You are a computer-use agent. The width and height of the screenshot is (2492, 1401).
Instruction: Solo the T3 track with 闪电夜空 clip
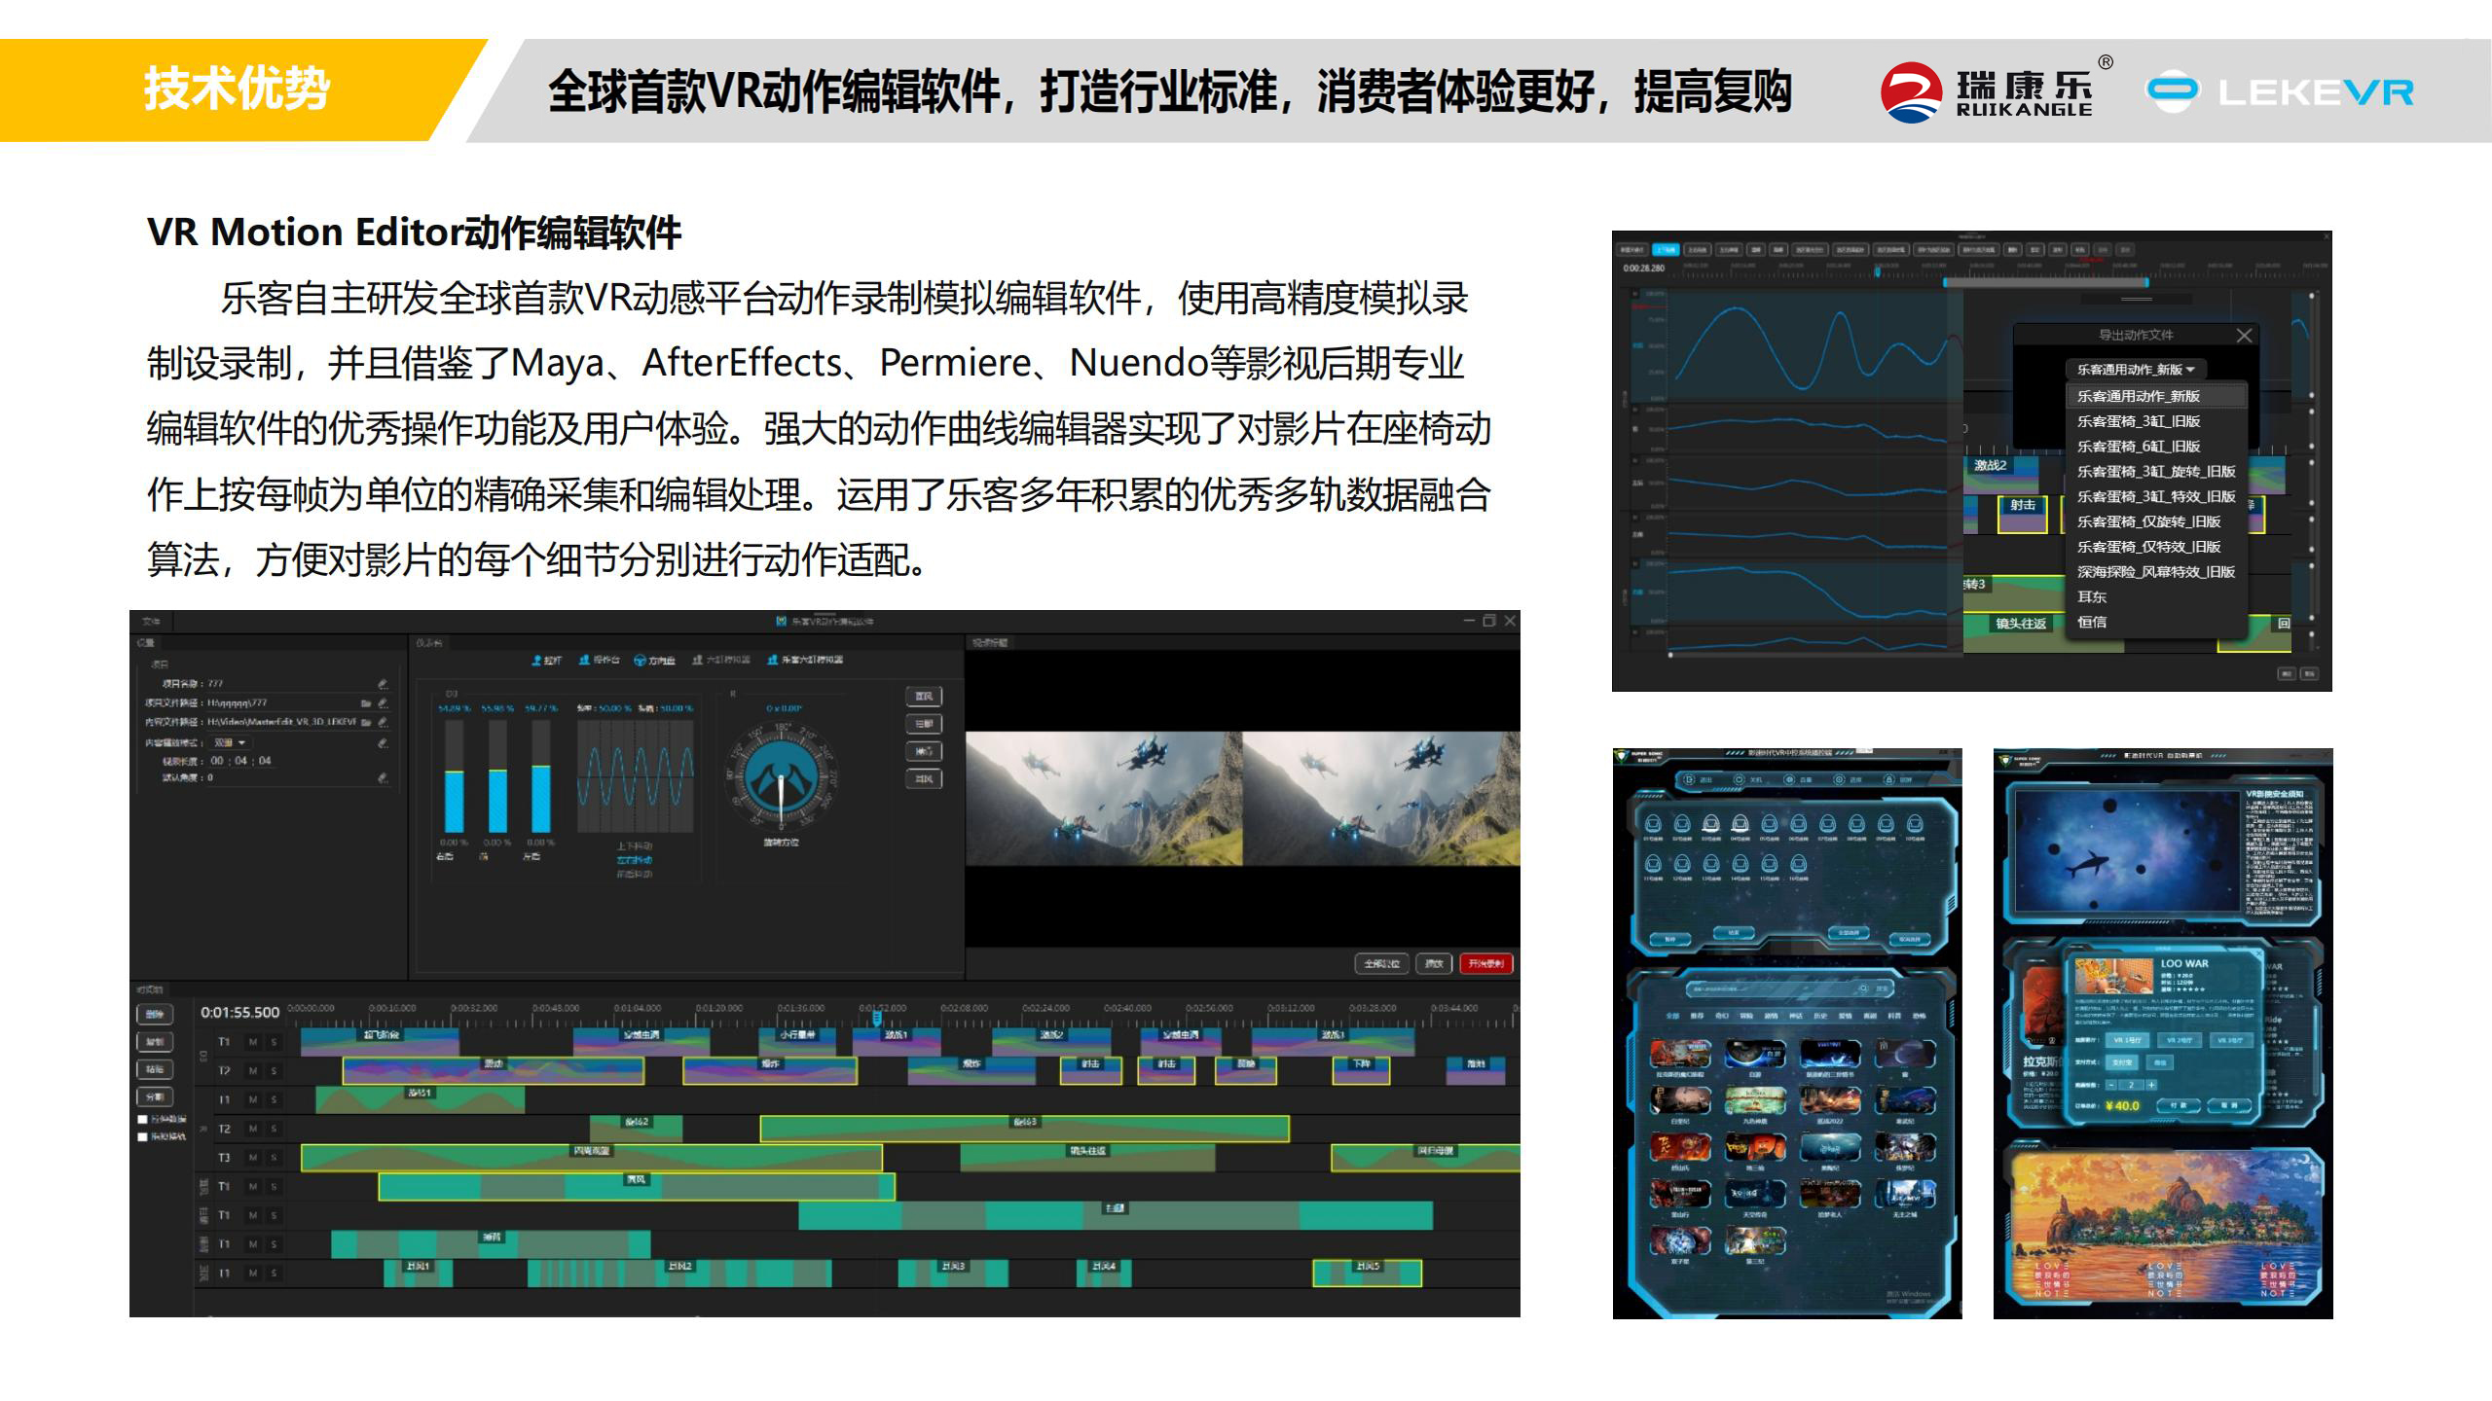click(x=275, y=1158)
